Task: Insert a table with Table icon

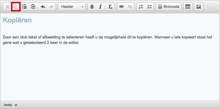Action: pyautogui.click(x=188, y=7)
